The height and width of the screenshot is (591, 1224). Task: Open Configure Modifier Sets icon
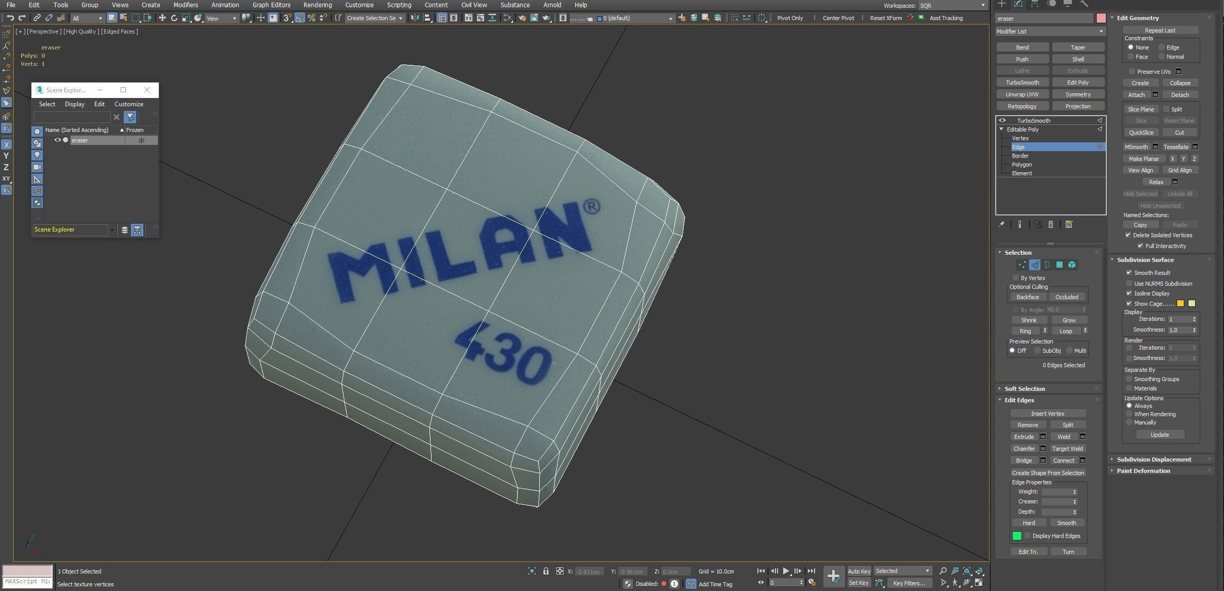(1069, 224)
